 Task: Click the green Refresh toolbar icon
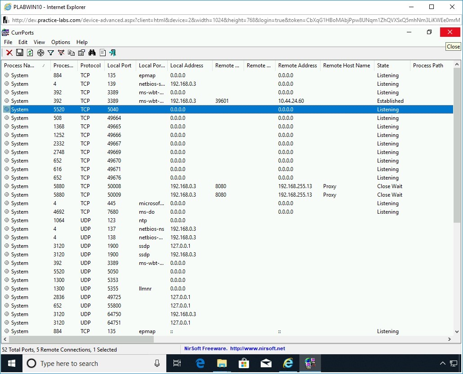[30, 53]
